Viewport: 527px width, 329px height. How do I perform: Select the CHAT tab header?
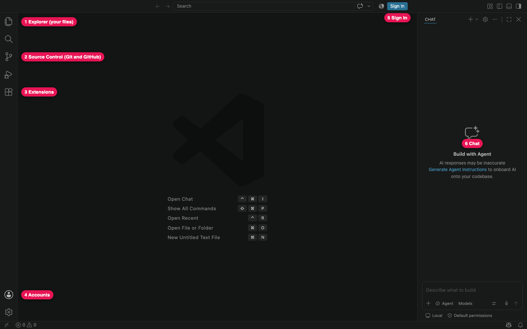430,19
